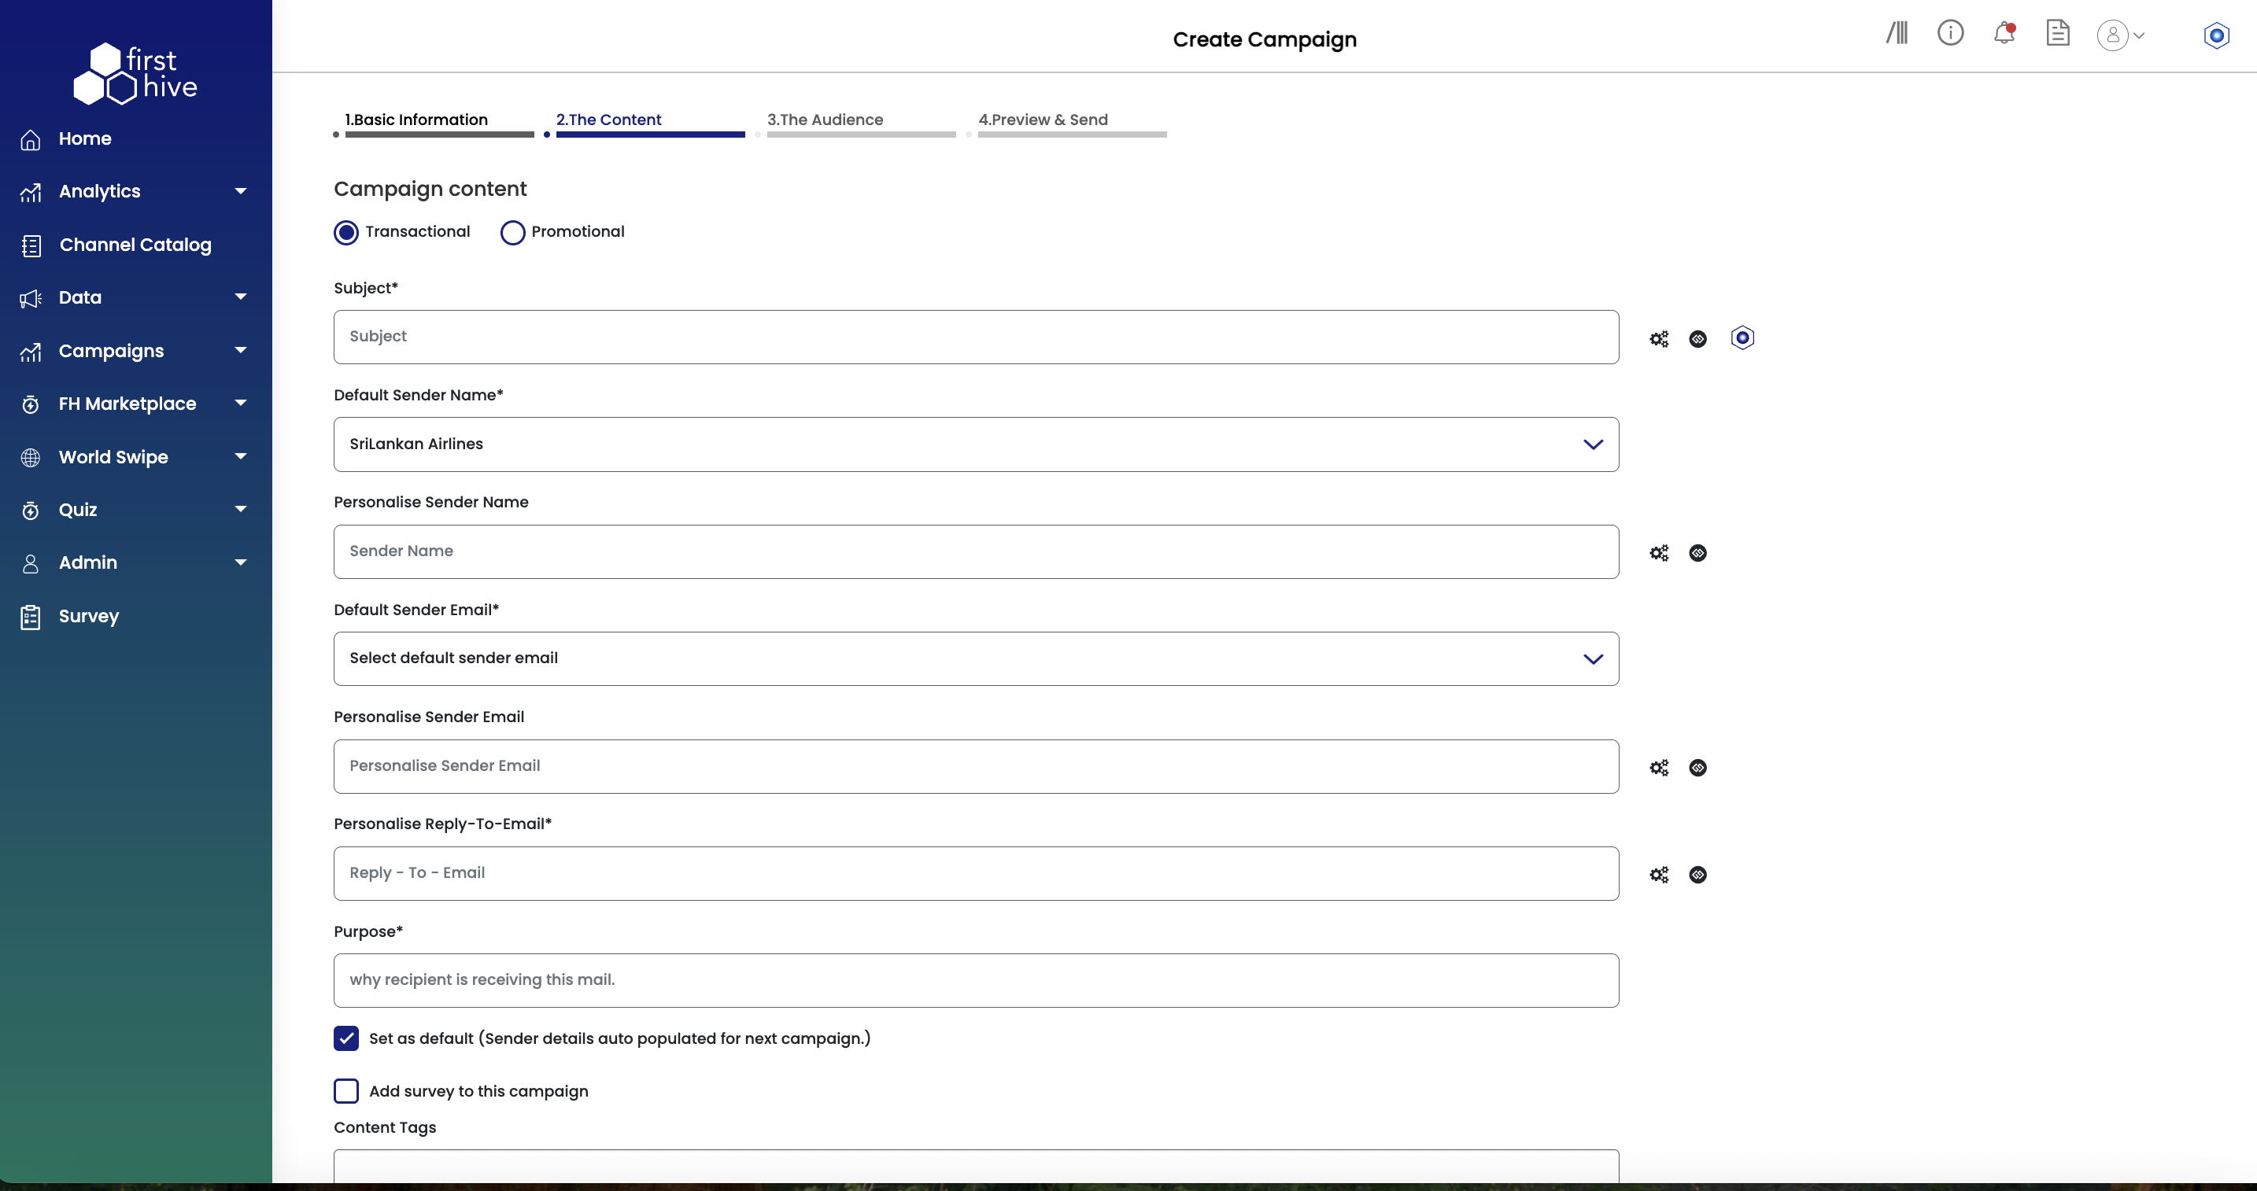Click the Purpose input field
Viewport: 2257px width, 1191px height.
coord(976,981)
